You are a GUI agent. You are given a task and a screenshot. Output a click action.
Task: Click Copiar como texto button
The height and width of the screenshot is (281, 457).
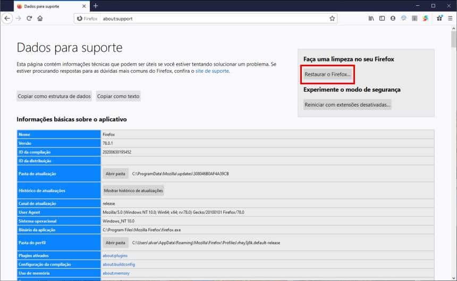tap(118, 96)
